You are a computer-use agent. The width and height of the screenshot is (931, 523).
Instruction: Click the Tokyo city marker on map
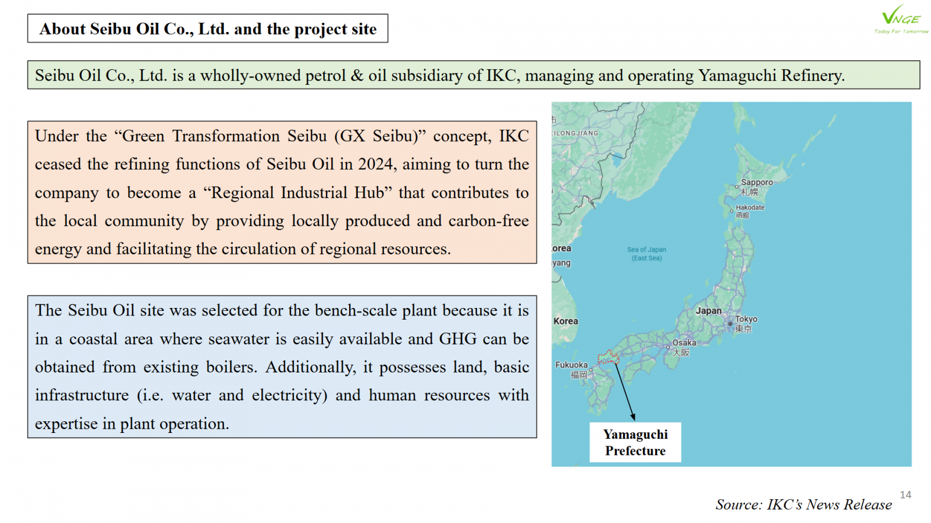[730, 324]
